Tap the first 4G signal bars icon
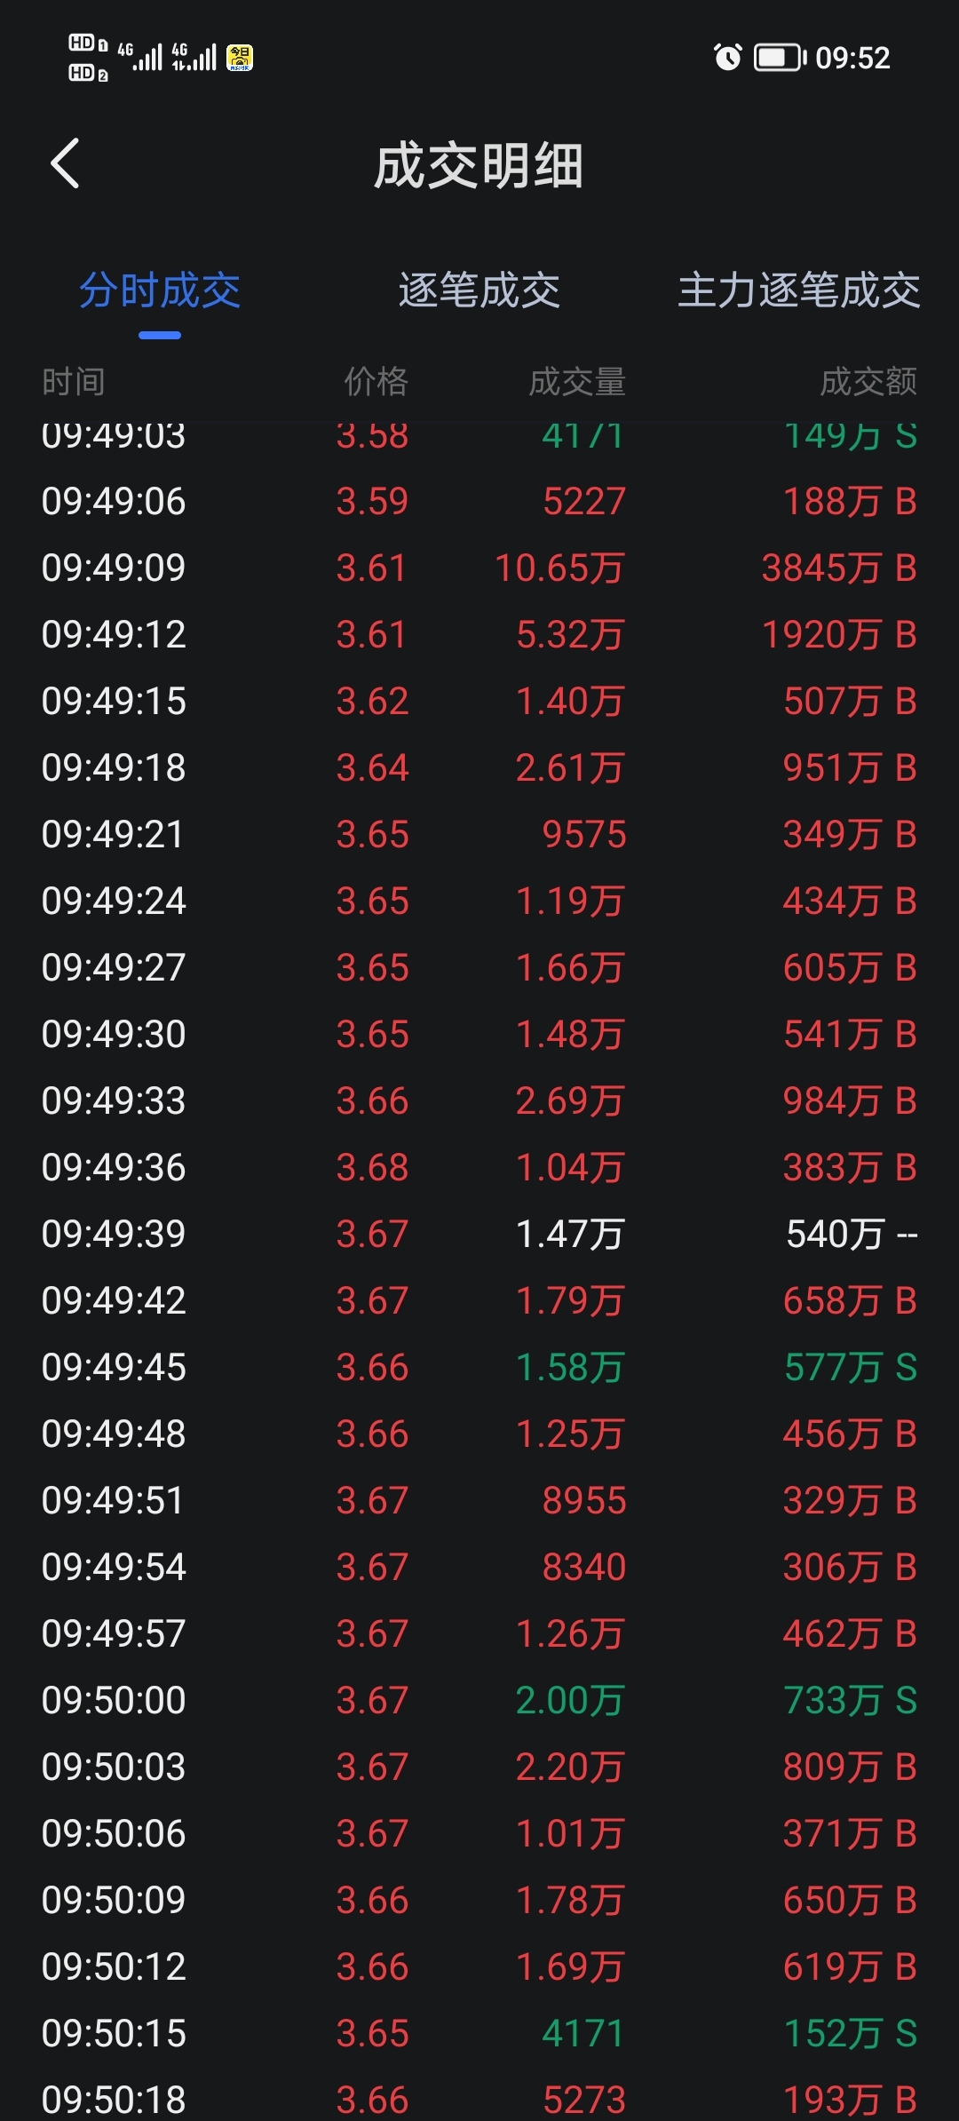959x2121 pixels. pyautogui.click(x=140, y=57)
